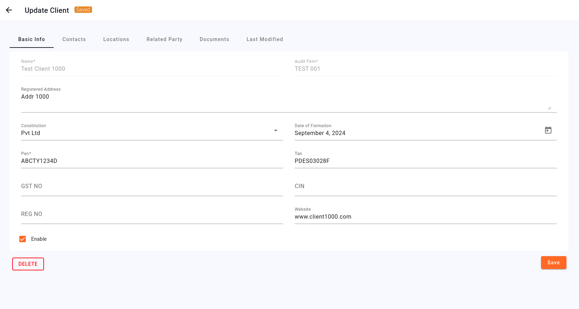The width and height of the screenshot is (579, 309).
Task: Click the Date of Formation value September 4, 2024
Action: pos(320,133)
